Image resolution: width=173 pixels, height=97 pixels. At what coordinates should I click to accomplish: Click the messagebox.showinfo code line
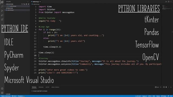click(88, 61)
